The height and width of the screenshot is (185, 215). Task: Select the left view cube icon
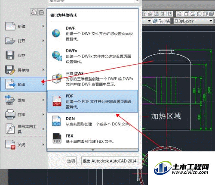point(199,14)
